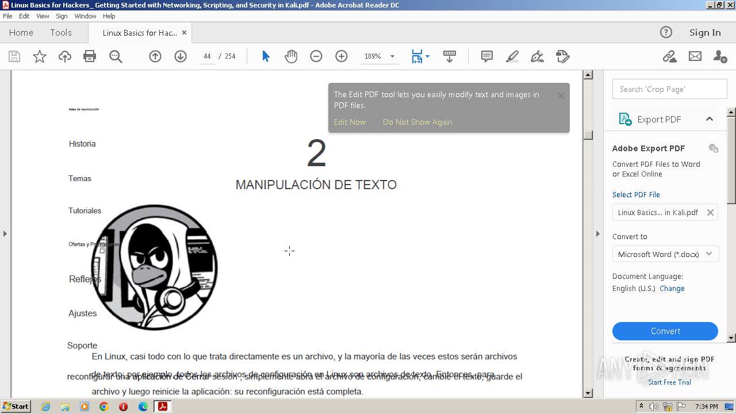Switch to the Tools tab
Viewport: 736px width, 414px height.
[61, 32]
